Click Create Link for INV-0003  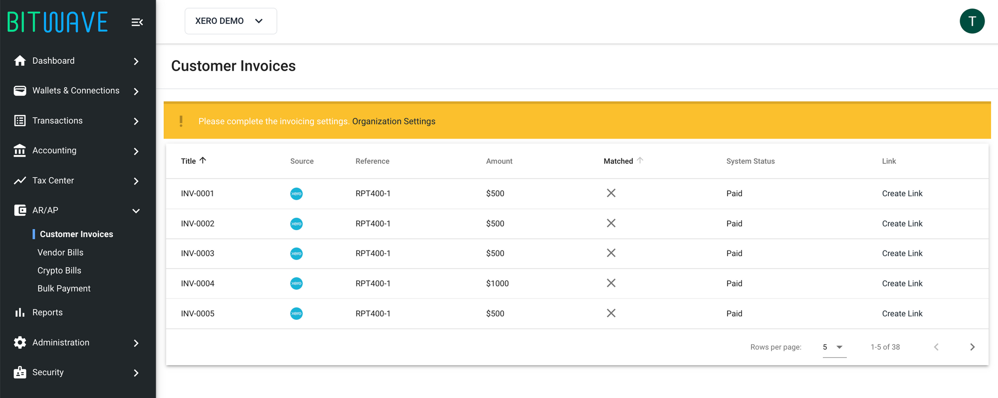point(902,254)
